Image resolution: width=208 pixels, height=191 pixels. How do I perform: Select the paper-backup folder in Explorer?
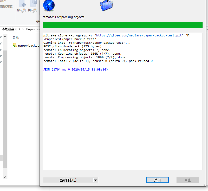(x=26, y=46)
